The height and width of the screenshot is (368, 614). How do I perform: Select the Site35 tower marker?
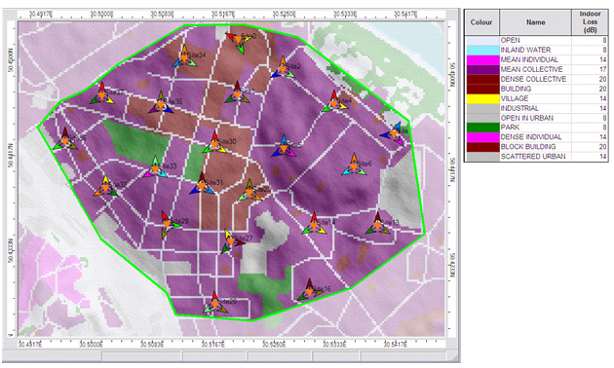click(161, 104)
